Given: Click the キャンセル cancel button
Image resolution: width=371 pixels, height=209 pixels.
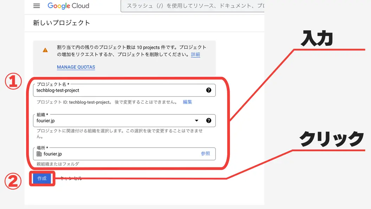Looking at the screenshot, I should tap(71, 178).
